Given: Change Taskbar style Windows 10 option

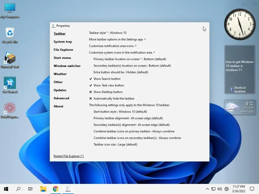Looking at the screenshot, I should (x=108, y=33).
